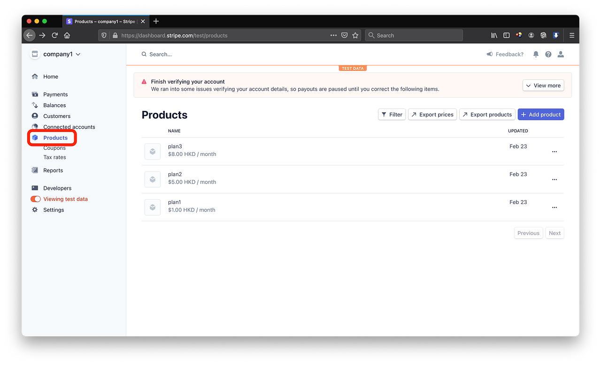Select the Payments briefcase icon
The image size is (601, 365).
(35, 94)
